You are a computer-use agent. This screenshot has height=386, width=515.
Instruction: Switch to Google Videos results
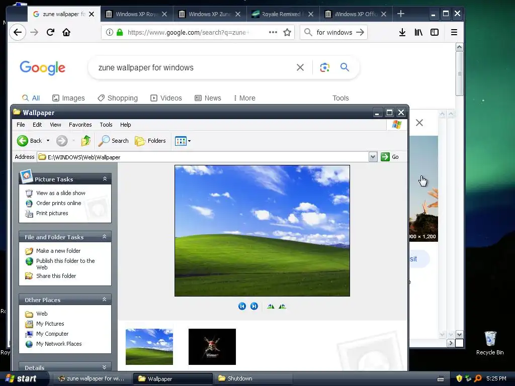point(166,98)
